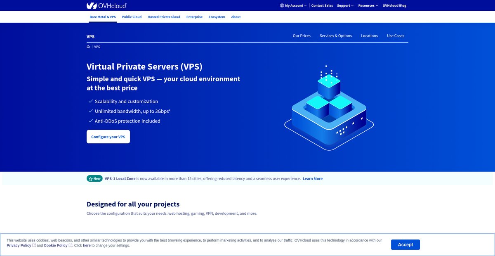The height and width of the screenshot is (256, 495).
Task: Accept cookies with the Accept button
Action: click(x=405, y=244)
